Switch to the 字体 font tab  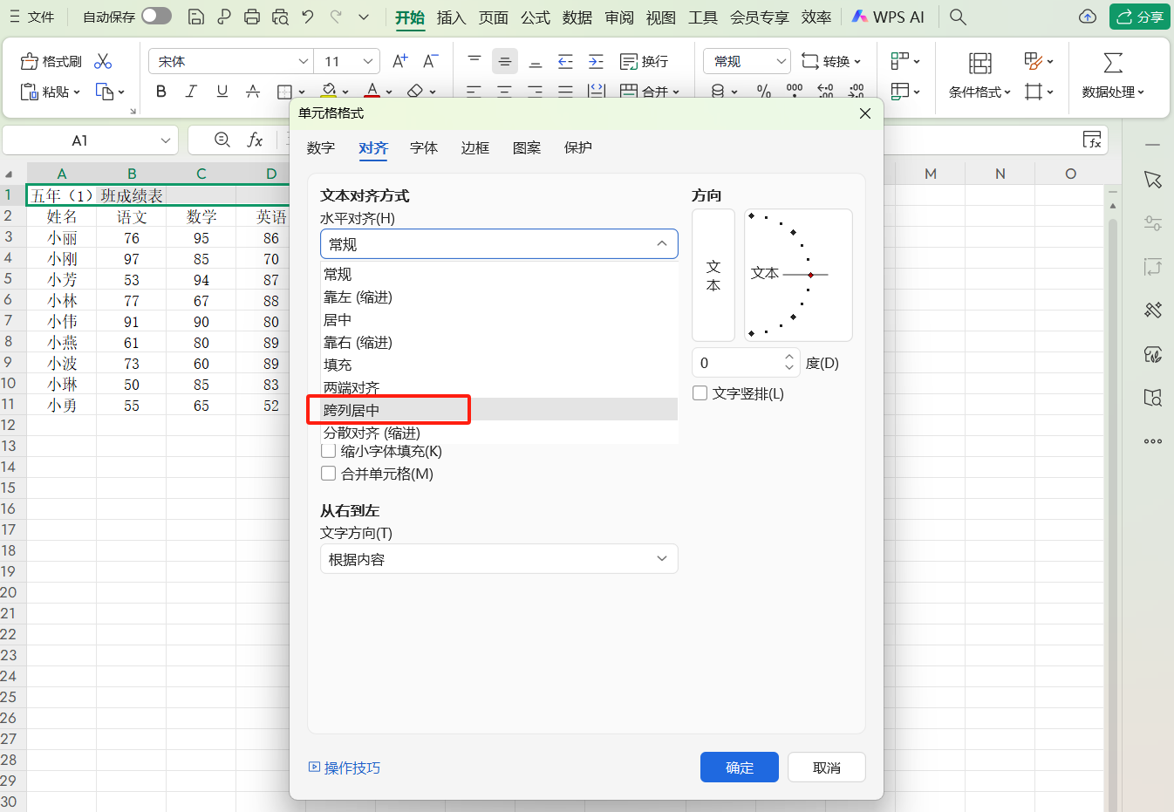point(424,147)
